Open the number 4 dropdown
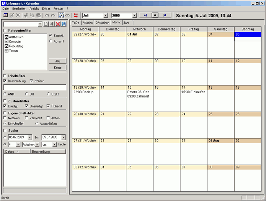This screenshot has width=266, height=201. 18,145
